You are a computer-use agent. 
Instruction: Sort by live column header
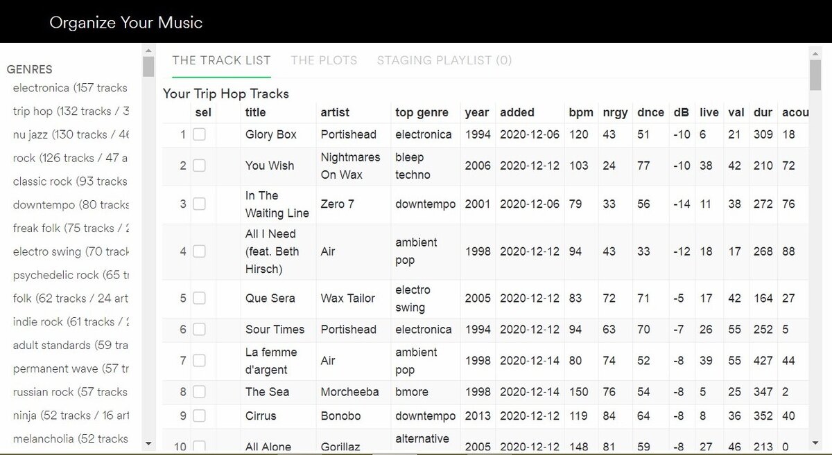click(709, 112)
